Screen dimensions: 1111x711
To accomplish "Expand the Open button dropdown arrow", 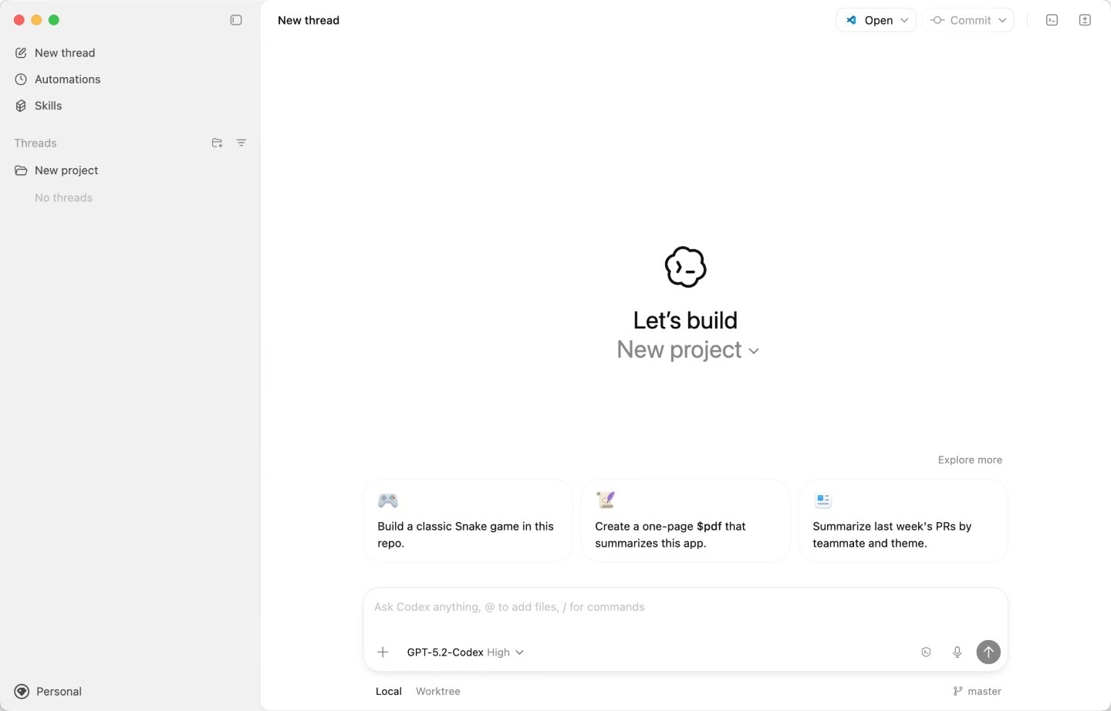I will (904, 21).
